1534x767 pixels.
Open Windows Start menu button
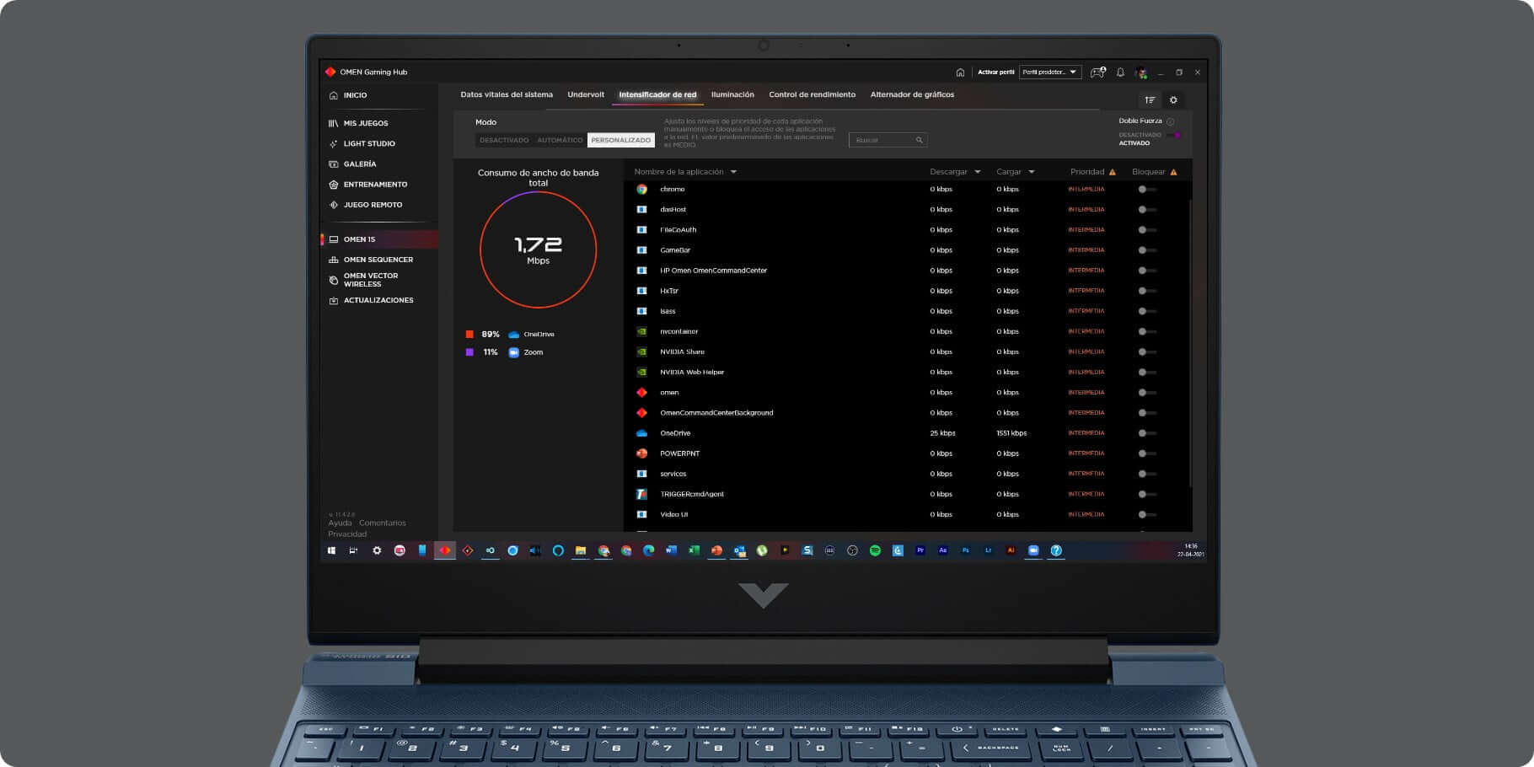coord(331,550)
